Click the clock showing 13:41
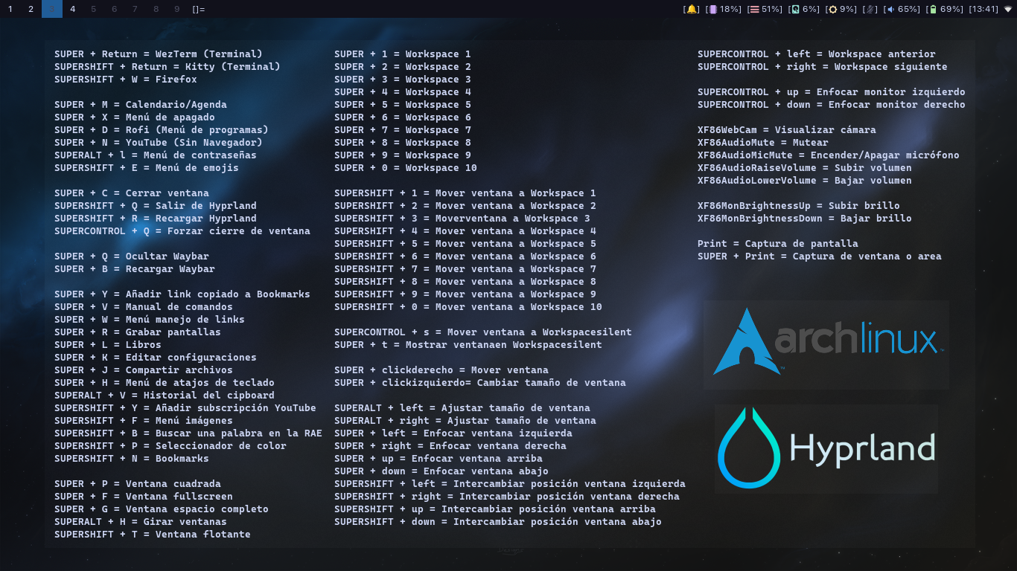Screen dimensions: 1017x571 (x=983, y=9)
